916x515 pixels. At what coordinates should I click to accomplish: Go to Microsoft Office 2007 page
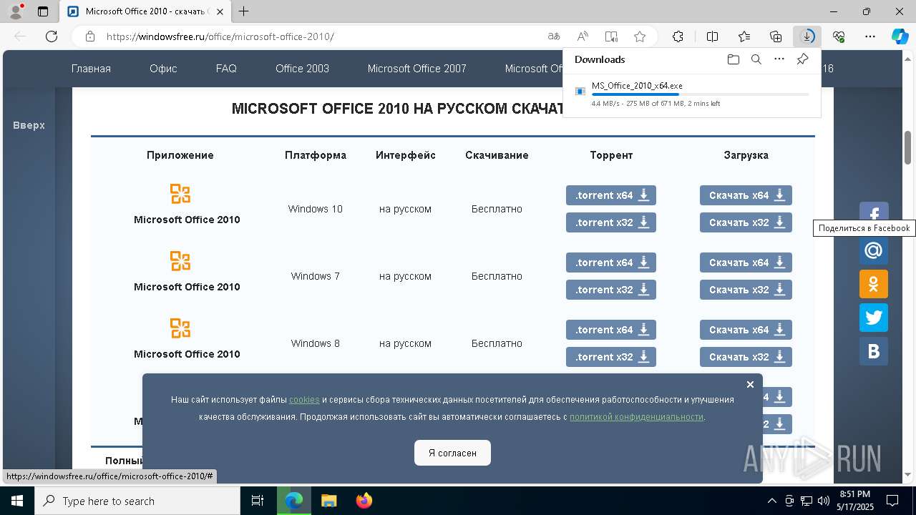tap(416, 69)
